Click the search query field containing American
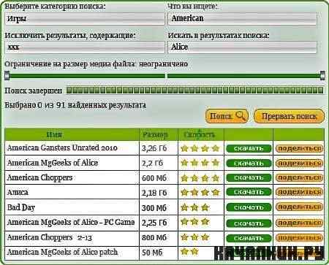The height and width of the screenshot is (265, 329). (x=242, y=19)
